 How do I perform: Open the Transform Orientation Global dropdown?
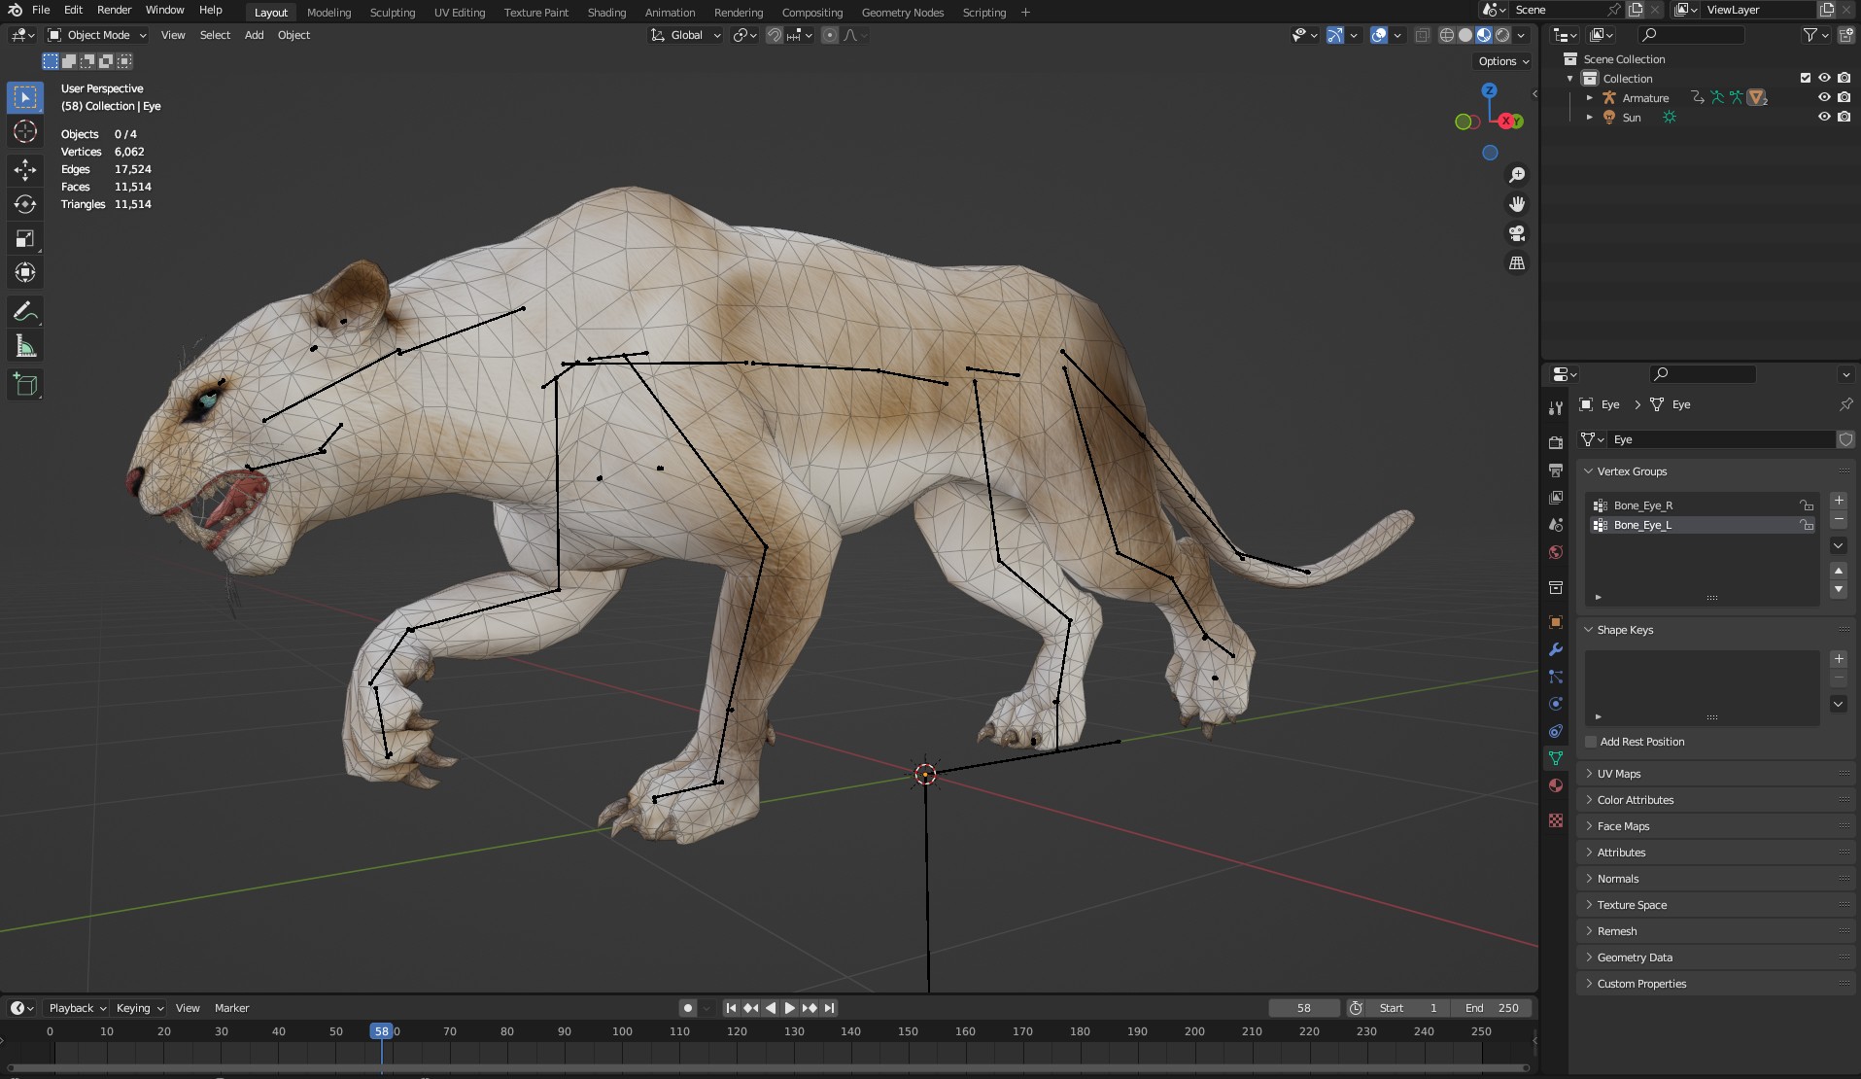685,35
